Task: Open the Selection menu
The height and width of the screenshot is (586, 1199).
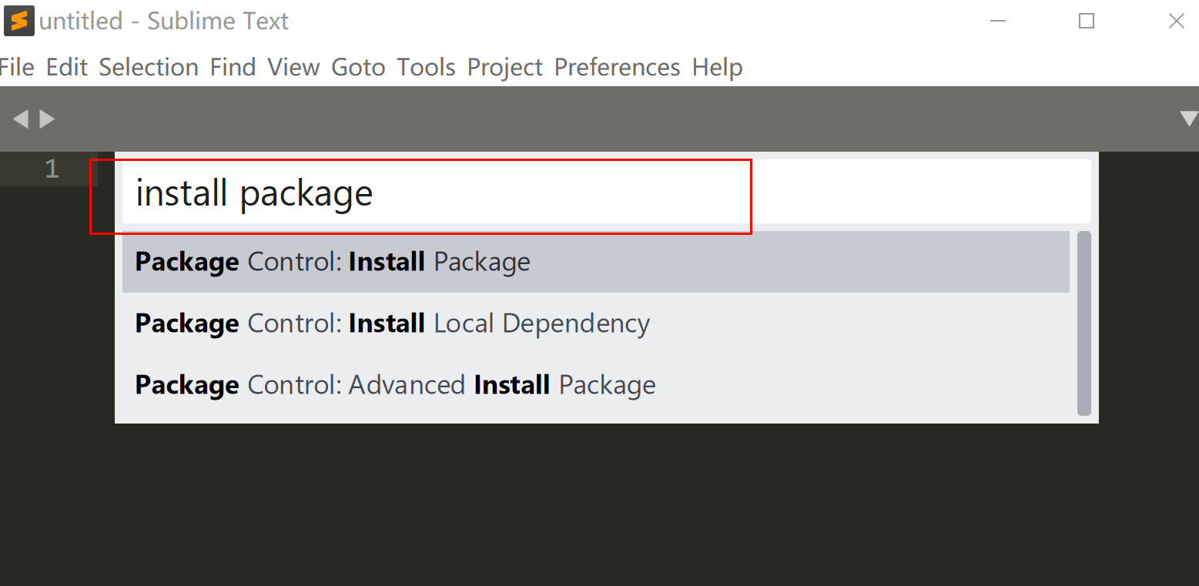Action: (148, 67)
